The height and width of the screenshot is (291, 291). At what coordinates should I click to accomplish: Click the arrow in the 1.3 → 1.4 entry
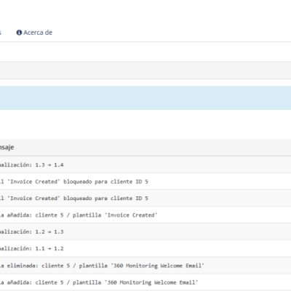pos(49,165)
